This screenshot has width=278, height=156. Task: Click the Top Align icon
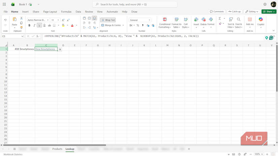84,18
